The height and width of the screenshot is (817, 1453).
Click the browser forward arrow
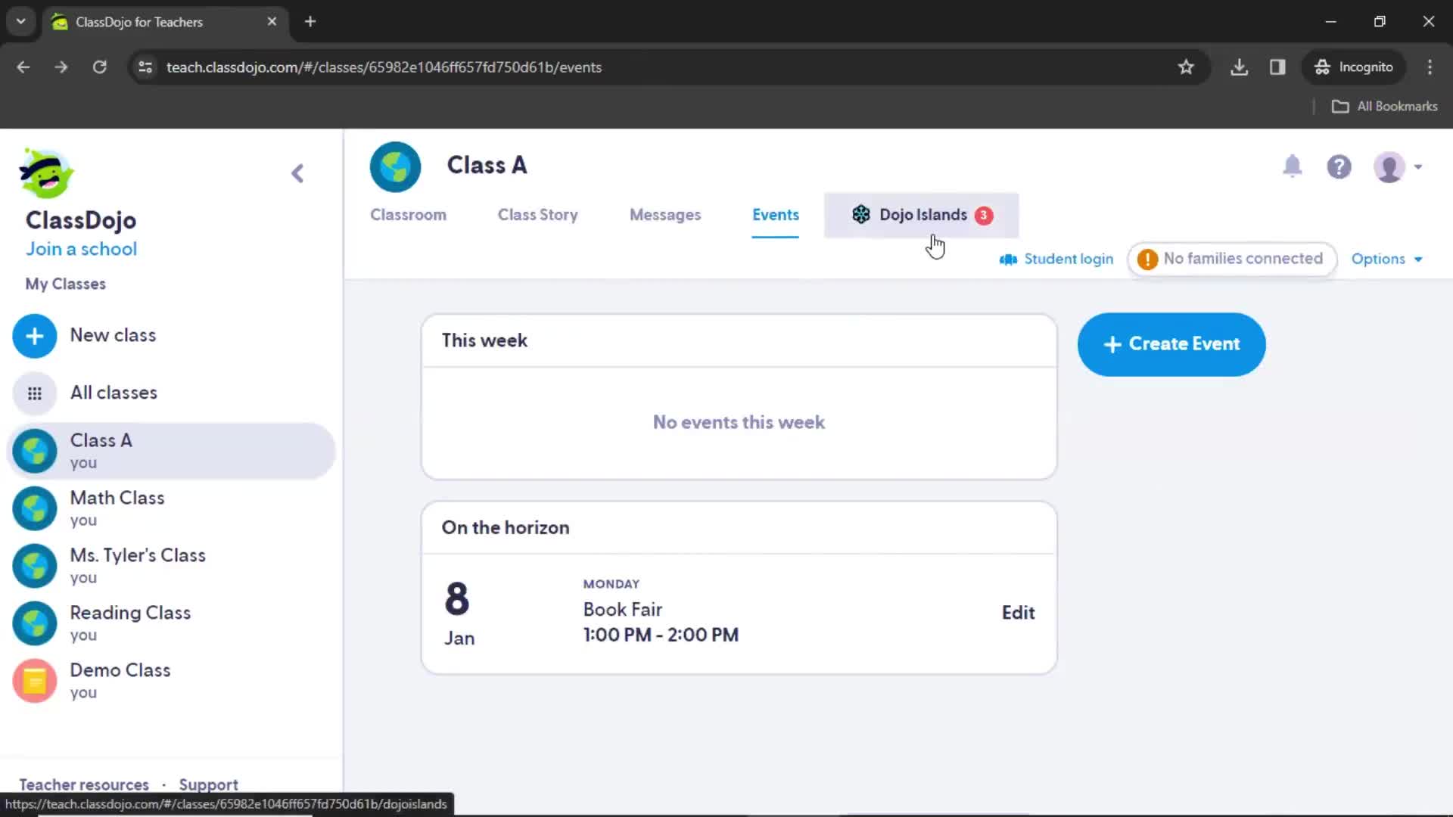pyautogui.click(x=61, y=67)
